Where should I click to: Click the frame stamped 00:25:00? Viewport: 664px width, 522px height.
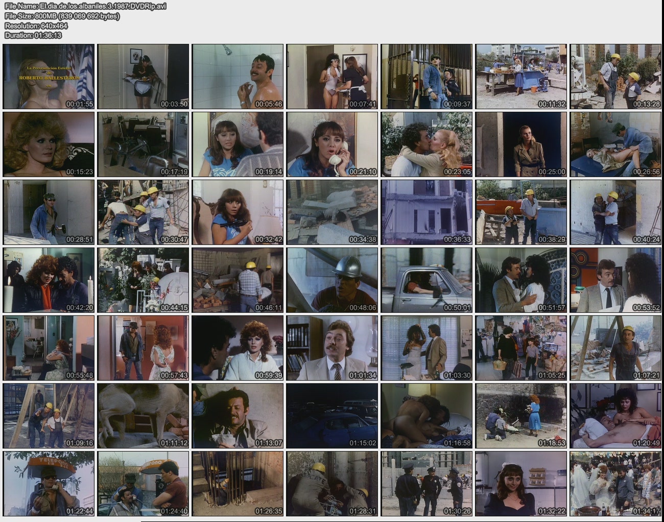521,144
